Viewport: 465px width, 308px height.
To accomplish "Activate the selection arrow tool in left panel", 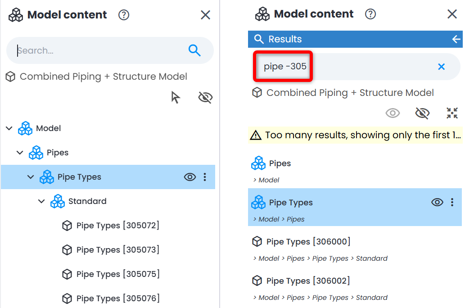I will click(175, 97).
